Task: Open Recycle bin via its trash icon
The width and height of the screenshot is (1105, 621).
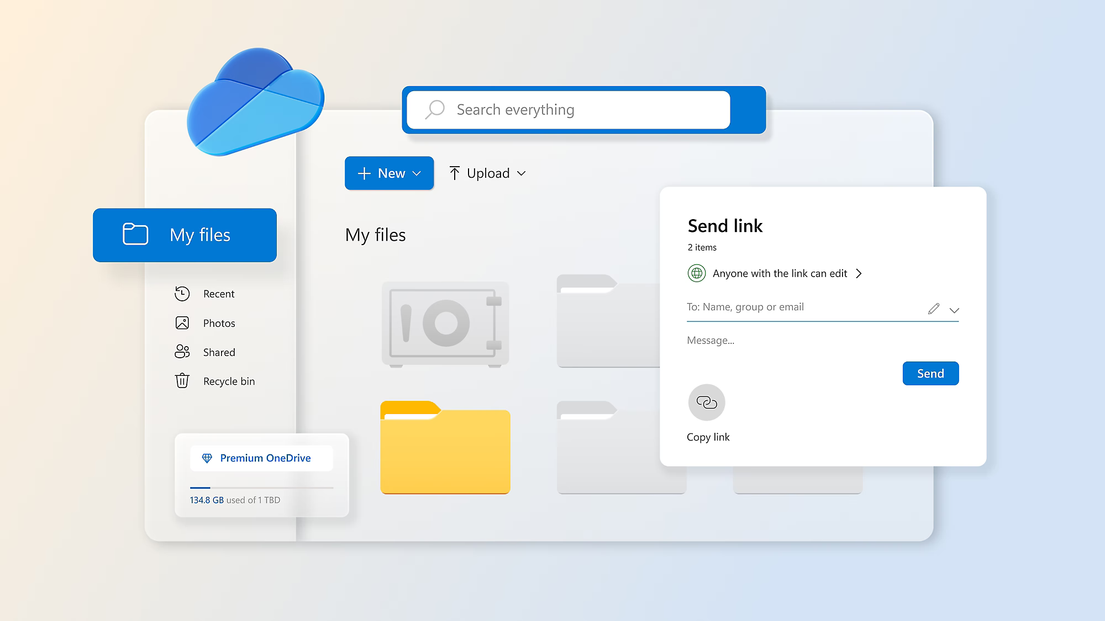Action: point(182,381)
